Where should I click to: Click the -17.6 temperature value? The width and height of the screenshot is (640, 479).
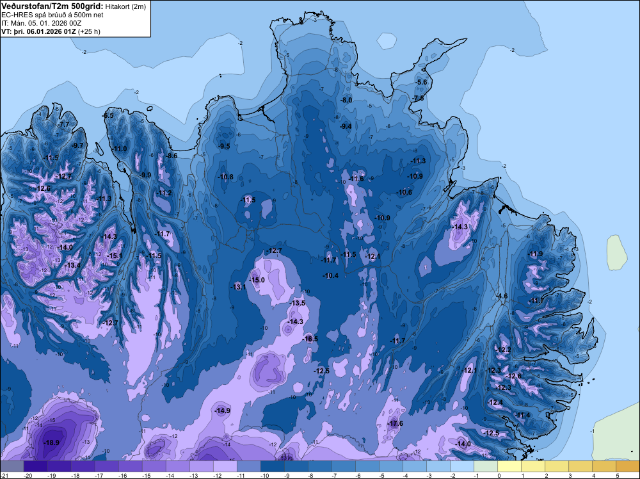(x=395, y=423)
